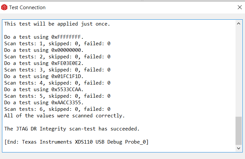Click the scrollbar up arrow
Viewport: 245px width, 159px height.
(x=238, y=24)
